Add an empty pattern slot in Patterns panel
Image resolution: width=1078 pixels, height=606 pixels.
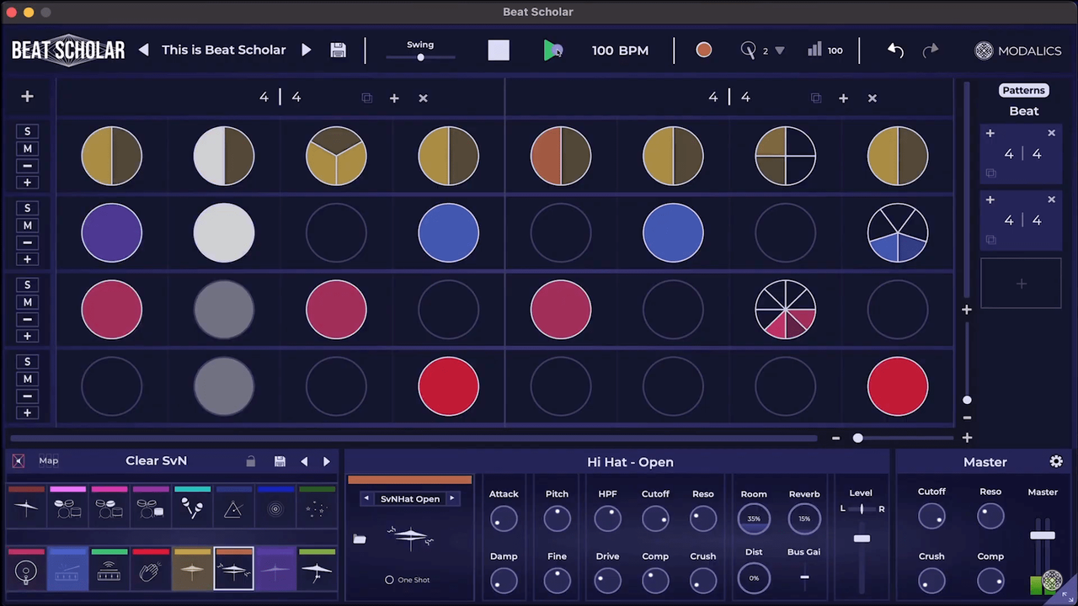[x=1021, y=284]
